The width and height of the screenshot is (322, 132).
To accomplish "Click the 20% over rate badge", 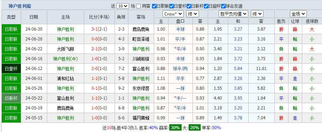I will point(195,128).
